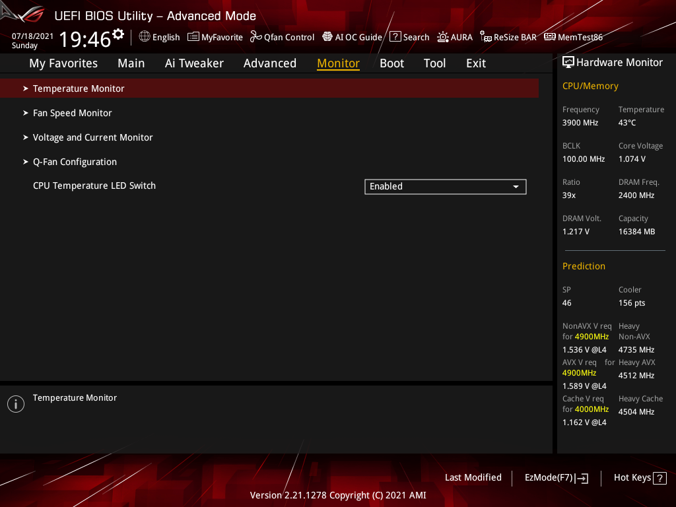676x507 pixels.
Task: Launch MemTest86
Action: pos(573,37)
